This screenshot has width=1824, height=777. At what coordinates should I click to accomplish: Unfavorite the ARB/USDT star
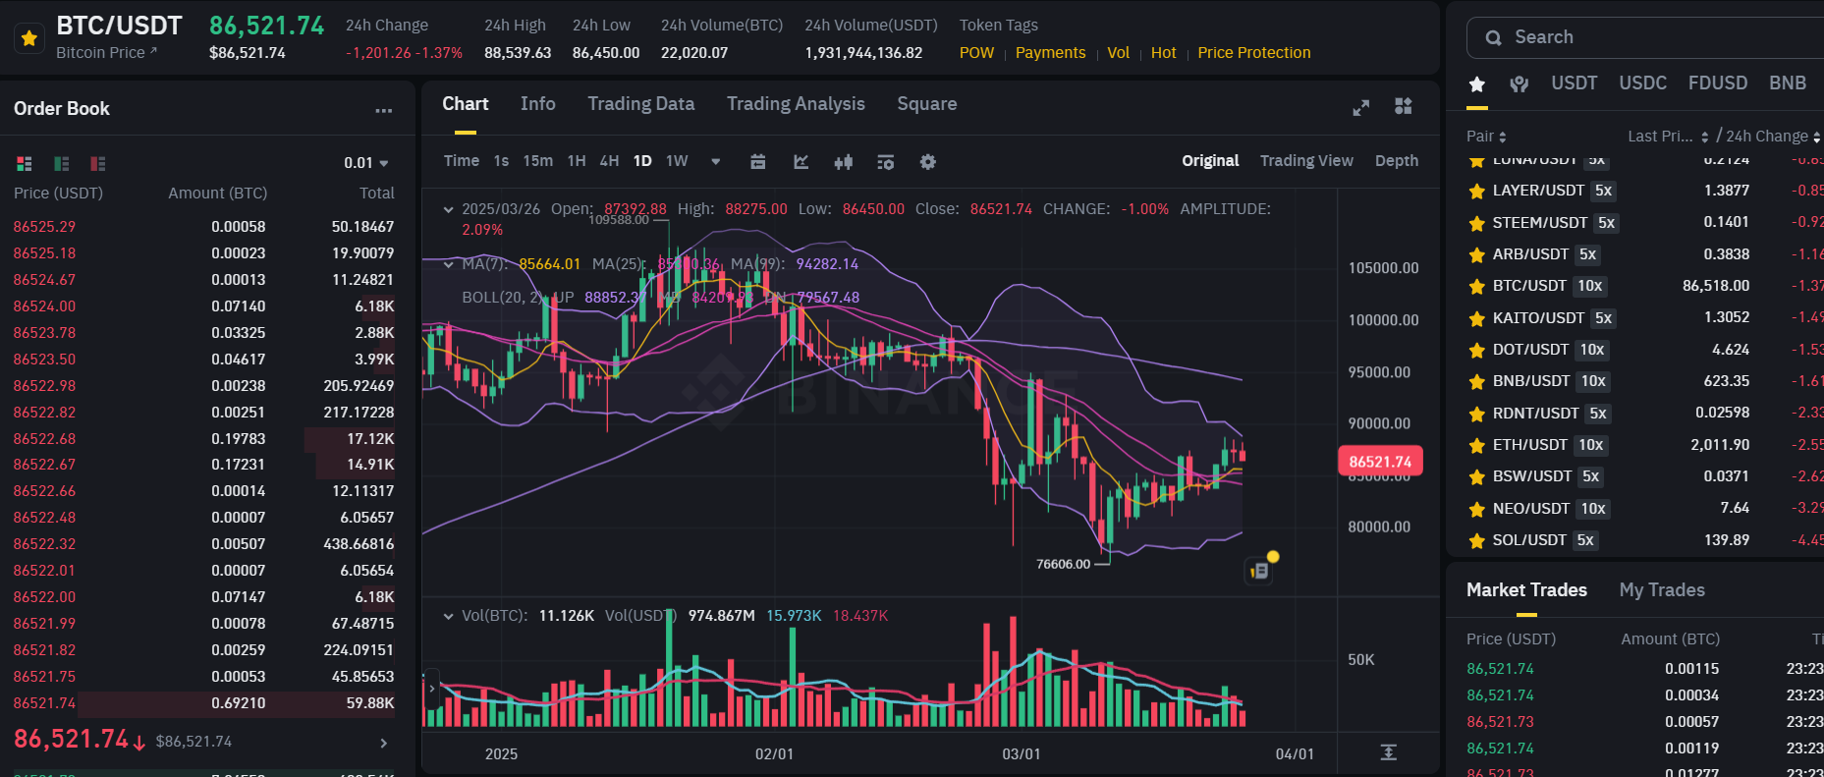point(1476,255)
